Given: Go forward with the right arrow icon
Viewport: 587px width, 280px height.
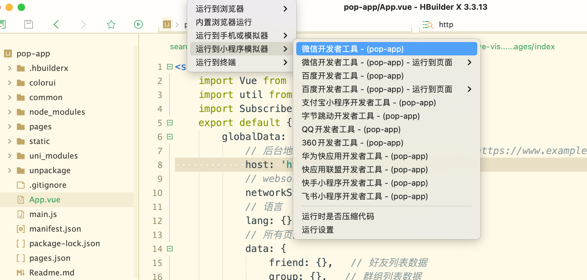Looking at the screenshot, I should 83,24.
